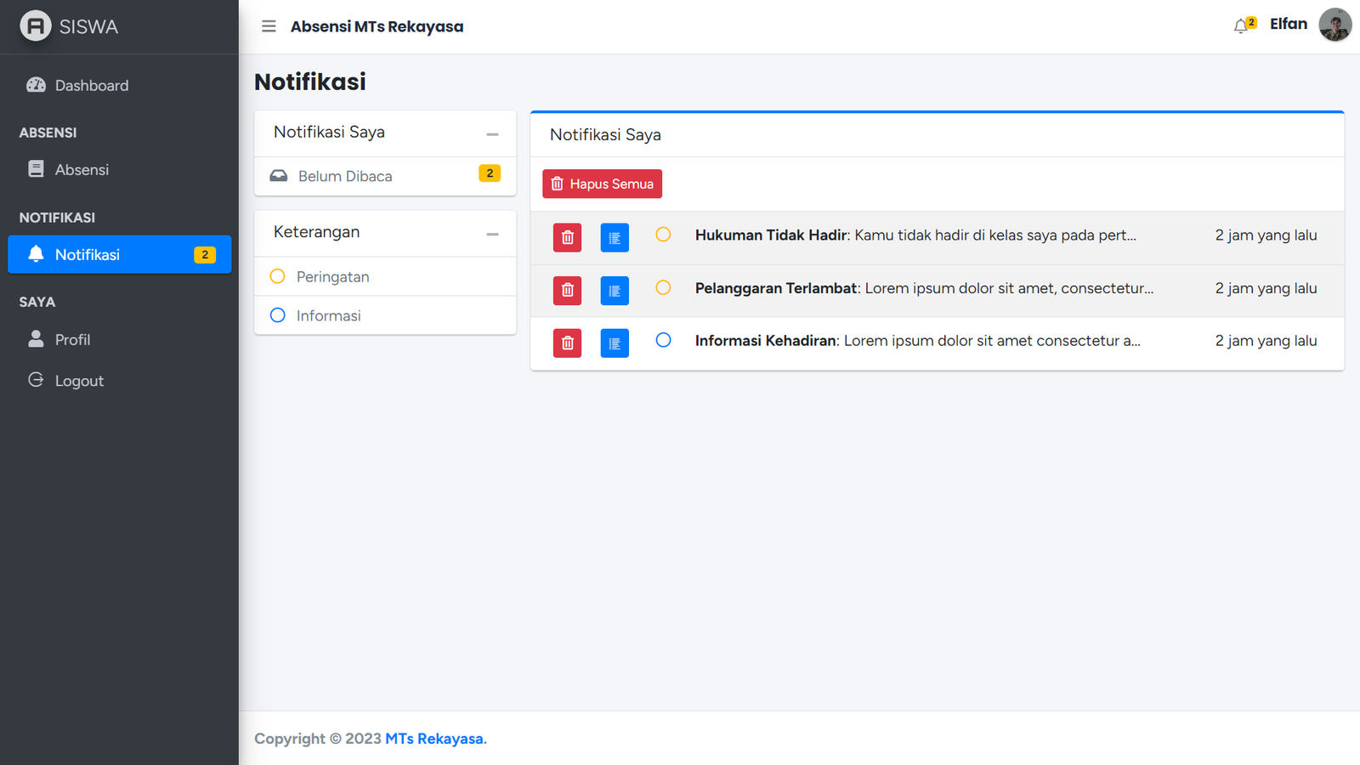Open detail of Informasi Kehadiran notification
Viewport: 1360px width, 765px height.
(x=615, y=343)
